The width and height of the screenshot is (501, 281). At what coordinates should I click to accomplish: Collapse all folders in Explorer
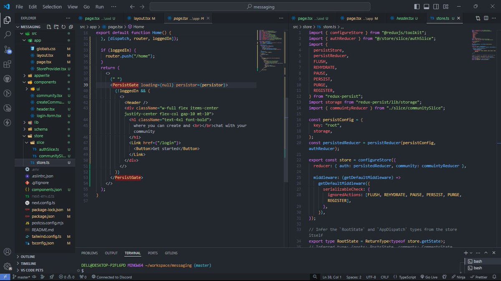70,27
